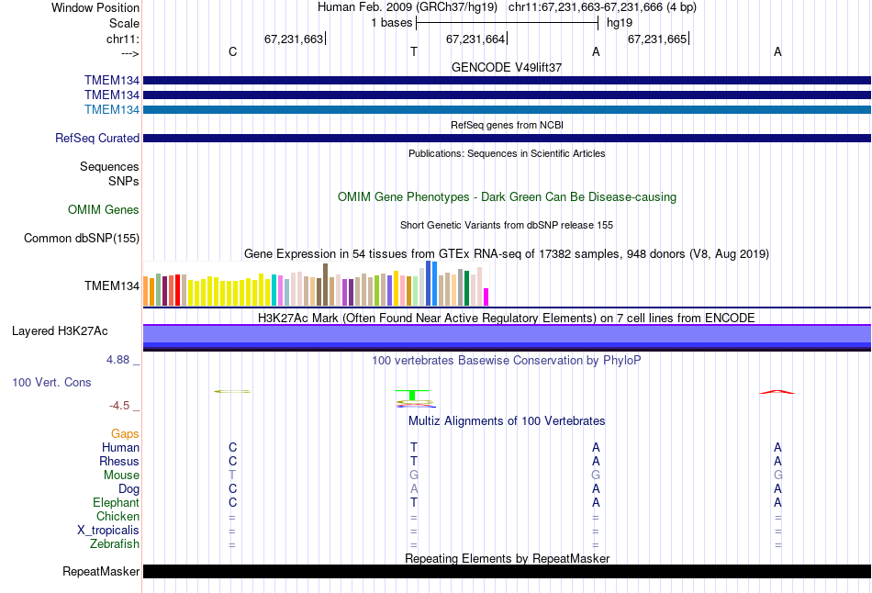The image size is (872, 593).
Task: Click the purple H3K27Ac signal band
Action: coord(507,336)
